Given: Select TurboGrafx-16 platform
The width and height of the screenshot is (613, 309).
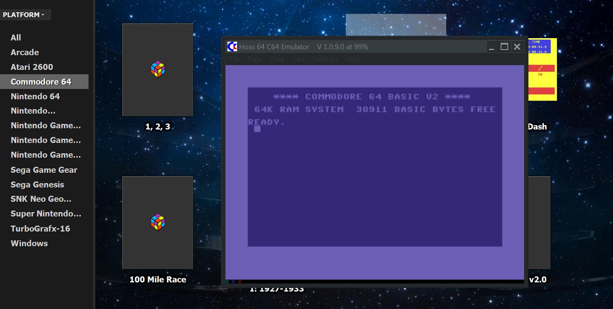Looking at the screenshot, I should pyautogui.click(x=40, y=228).
